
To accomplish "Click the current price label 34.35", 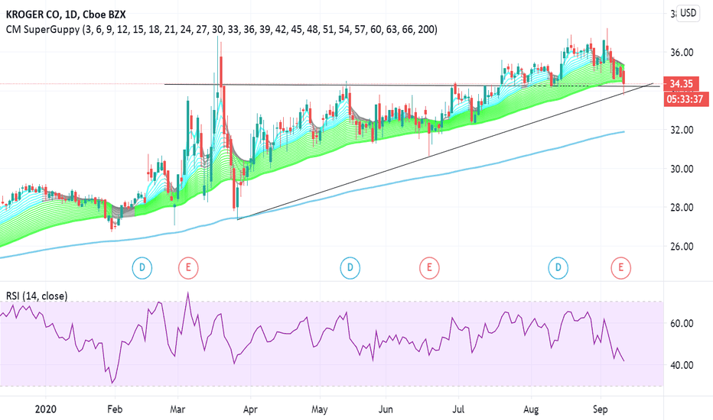I will (681, 83).
